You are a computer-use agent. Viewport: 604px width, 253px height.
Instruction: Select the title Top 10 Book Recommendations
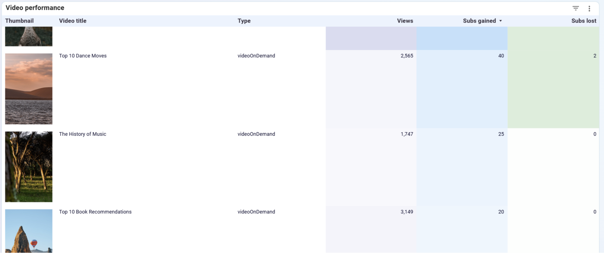95,212
